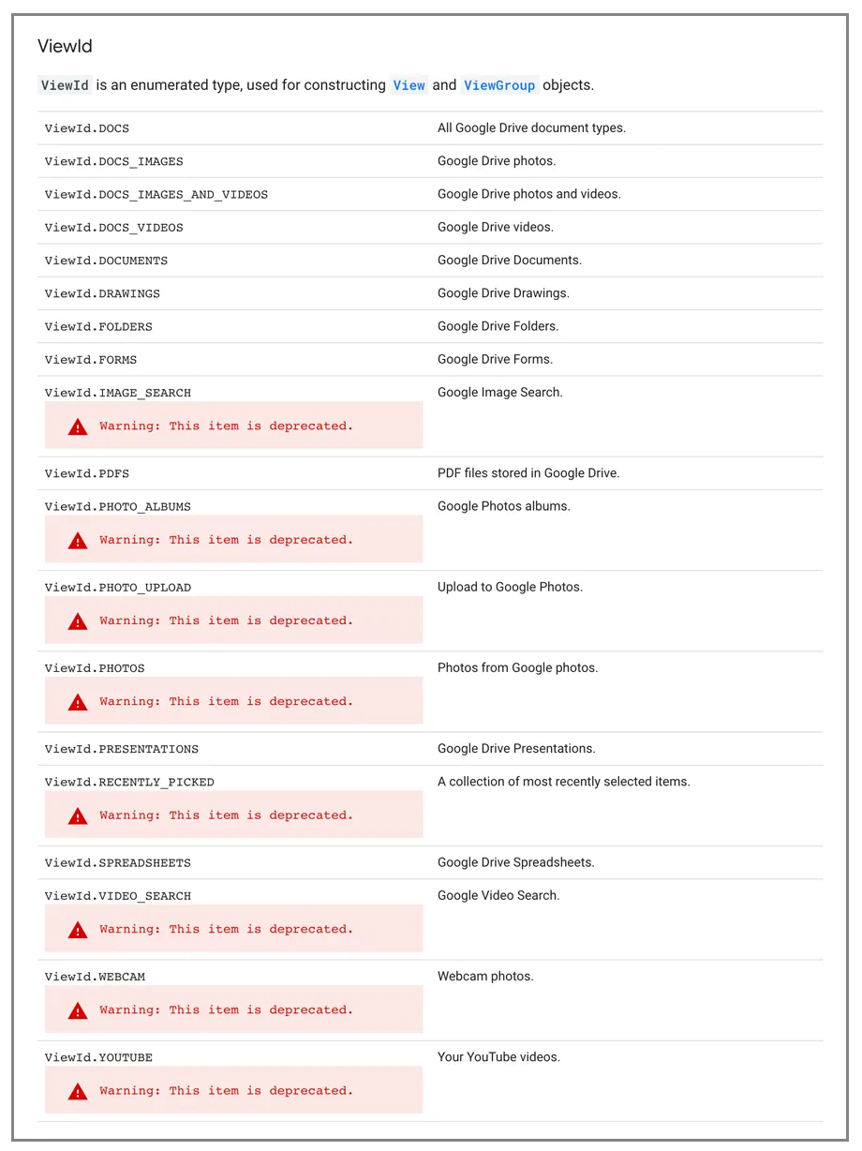Select ViewId.DOCS_VIDEOS entry
The height and width of the screenshot is (1151, 862).
tap(114, 228)
